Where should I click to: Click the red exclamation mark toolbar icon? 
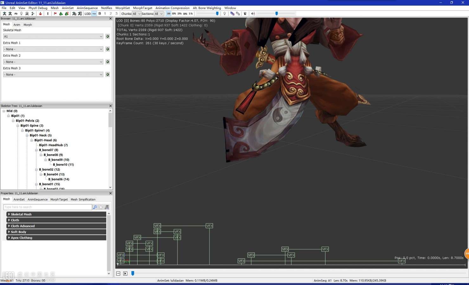pos(48,14)
